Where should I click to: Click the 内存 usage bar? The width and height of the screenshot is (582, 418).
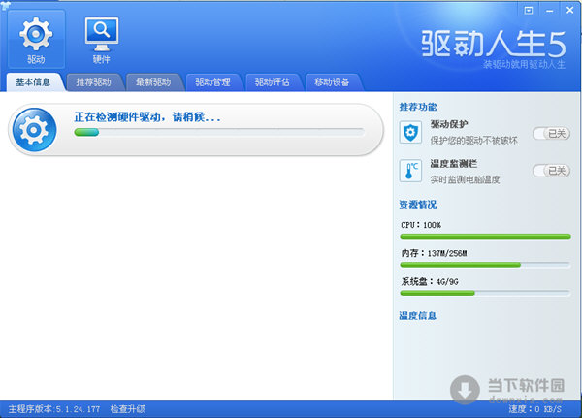[485, 265]
